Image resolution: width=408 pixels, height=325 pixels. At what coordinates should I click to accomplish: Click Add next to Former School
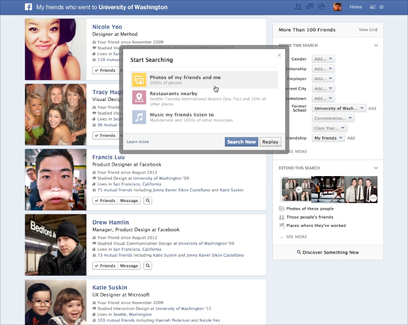pos(372,108)
